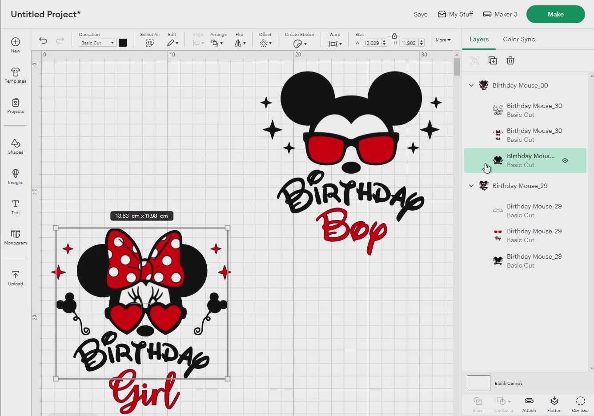Click the Select All icon
Viewport: 594px width, 416px height.
[150, 43]
